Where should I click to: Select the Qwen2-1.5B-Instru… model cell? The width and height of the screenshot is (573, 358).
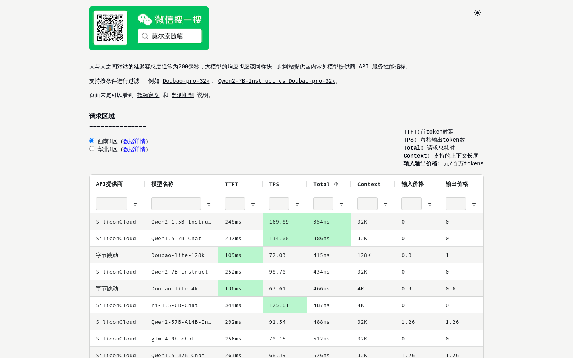pyautogui.click(x=181, y=222)
